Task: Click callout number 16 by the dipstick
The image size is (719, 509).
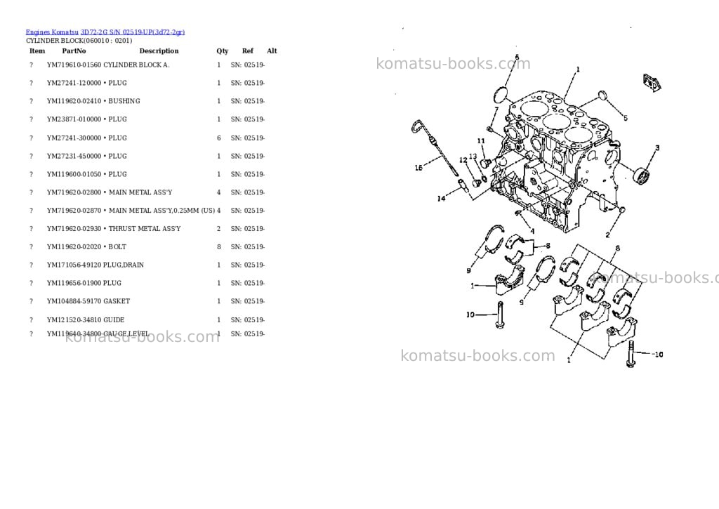Action: point(418,168)
